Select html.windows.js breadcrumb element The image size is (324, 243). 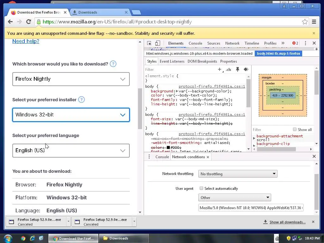coord(199,53)
